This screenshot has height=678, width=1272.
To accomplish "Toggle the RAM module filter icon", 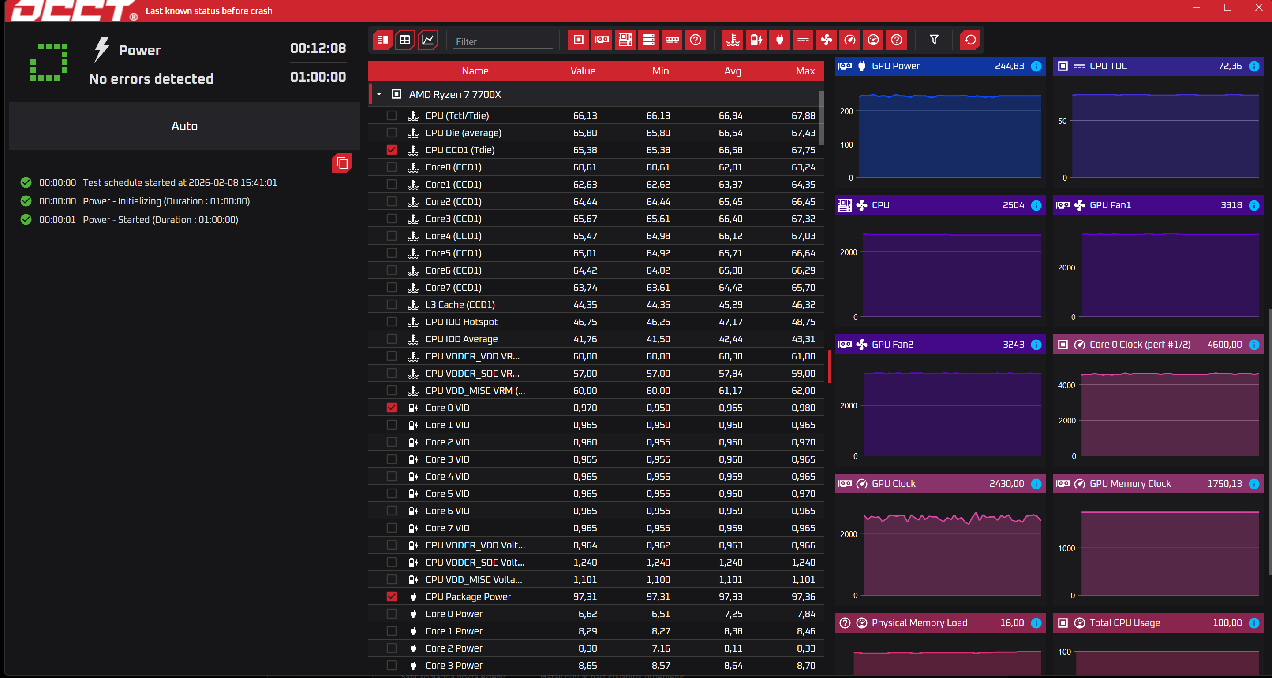I will click(x=672, y=40).
